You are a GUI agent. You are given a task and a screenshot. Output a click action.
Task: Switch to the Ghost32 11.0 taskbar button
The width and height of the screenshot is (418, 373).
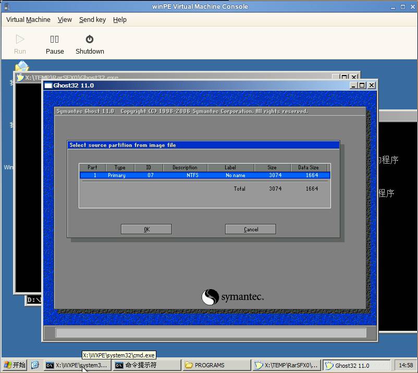click(x=356, y=365)
